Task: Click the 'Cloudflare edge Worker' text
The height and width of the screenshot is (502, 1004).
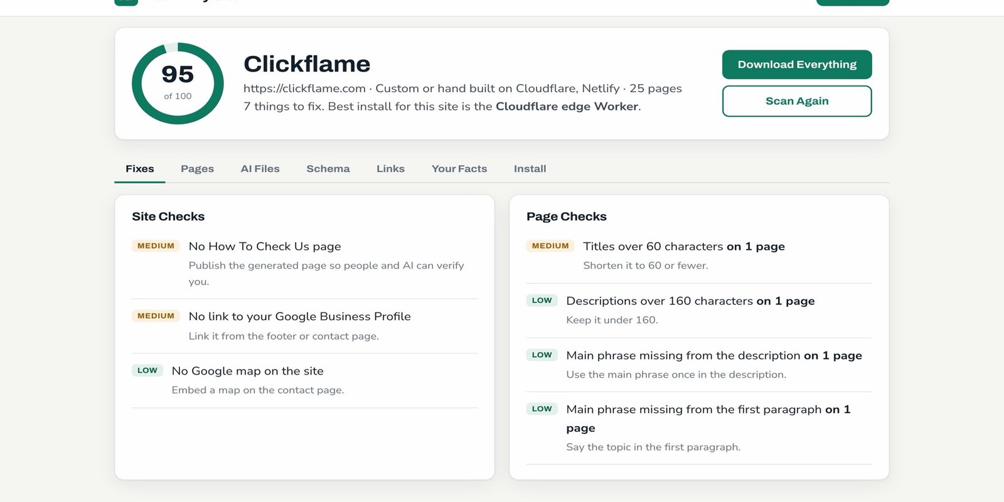Action: 567,106
